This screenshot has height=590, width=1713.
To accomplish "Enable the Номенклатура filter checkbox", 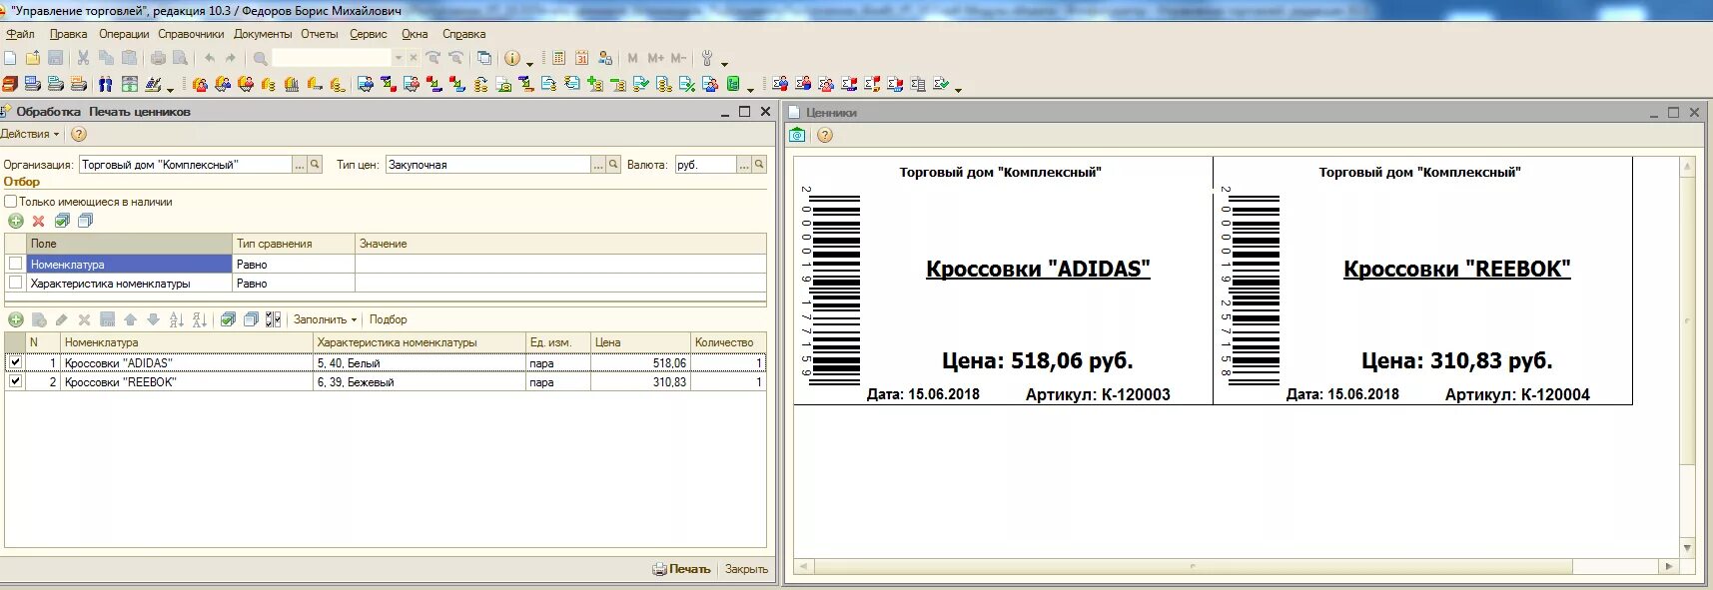I will pyautogui.click(x=15, y=264).
